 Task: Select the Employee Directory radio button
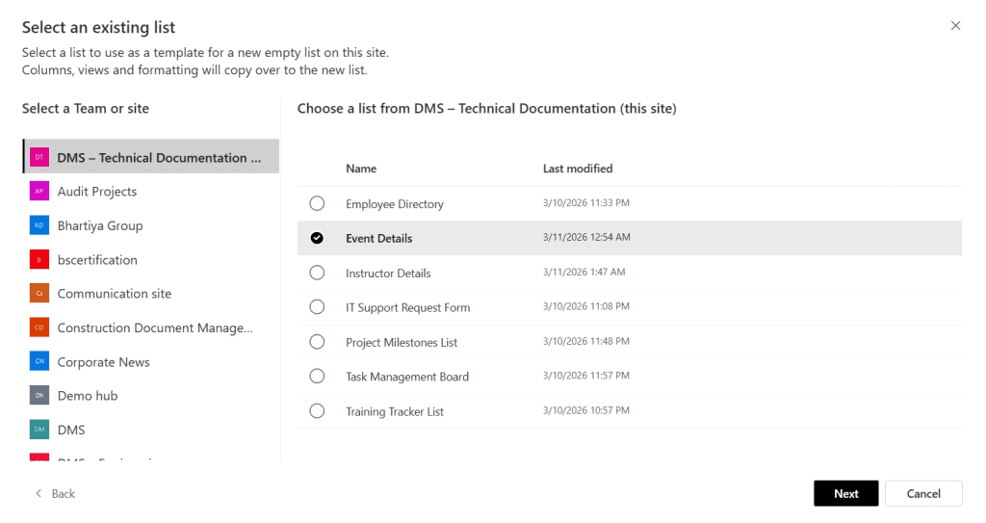(x=317, y=203)
